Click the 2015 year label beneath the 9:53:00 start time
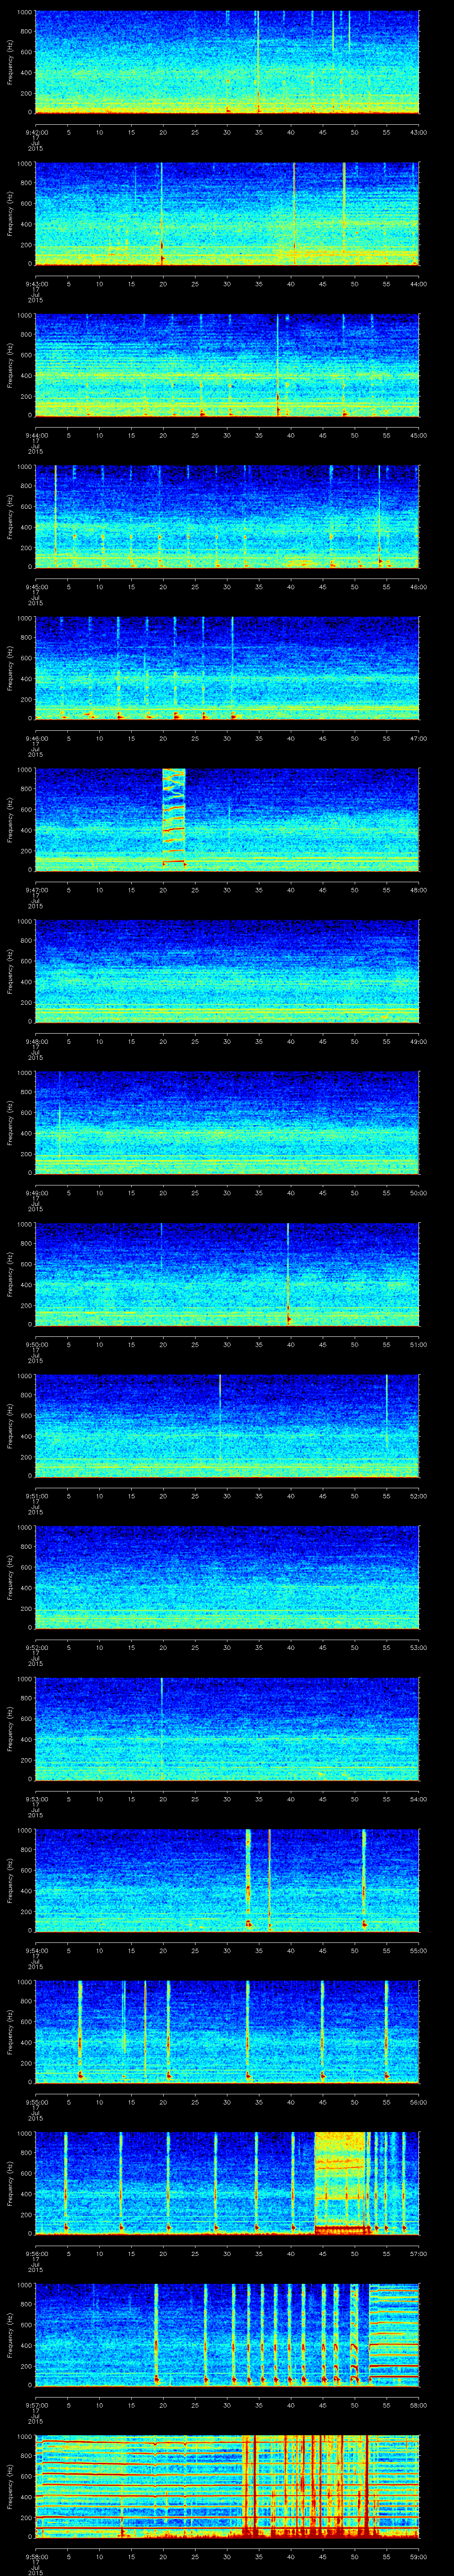The width and height of the screenshot is (454, 2576). (35, 1815)
